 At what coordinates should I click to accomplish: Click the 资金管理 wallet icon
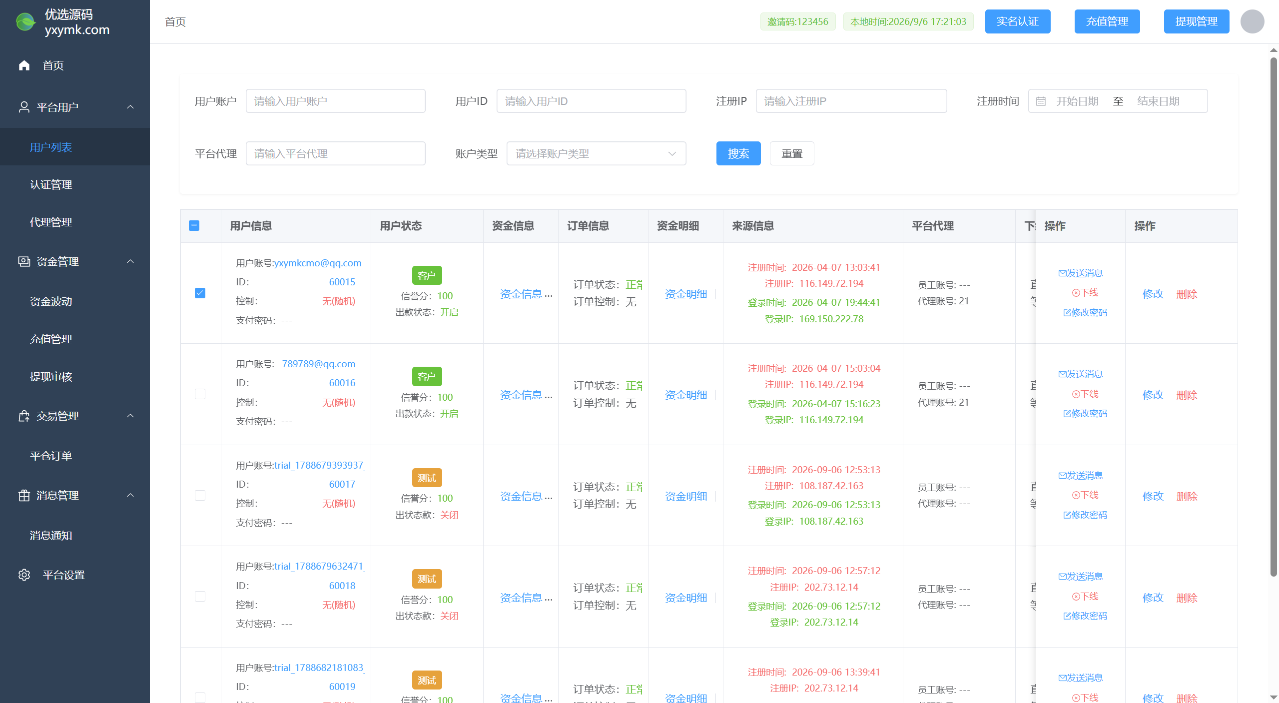pos(24,261)
